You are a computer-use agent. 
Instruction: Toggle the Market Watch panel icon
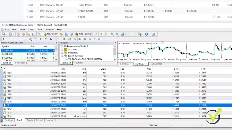click(x=18, y=34)
